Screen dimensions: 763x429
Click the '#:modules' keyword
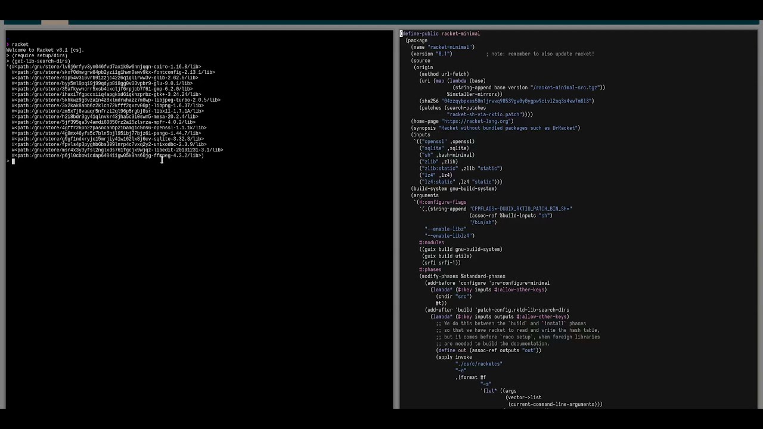pos(432,243)
